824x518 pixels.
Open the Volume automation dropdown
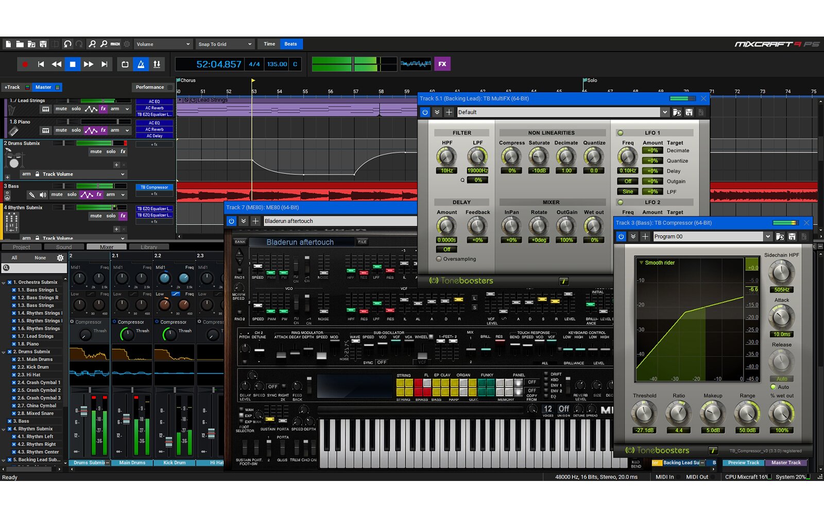(163, 44)
